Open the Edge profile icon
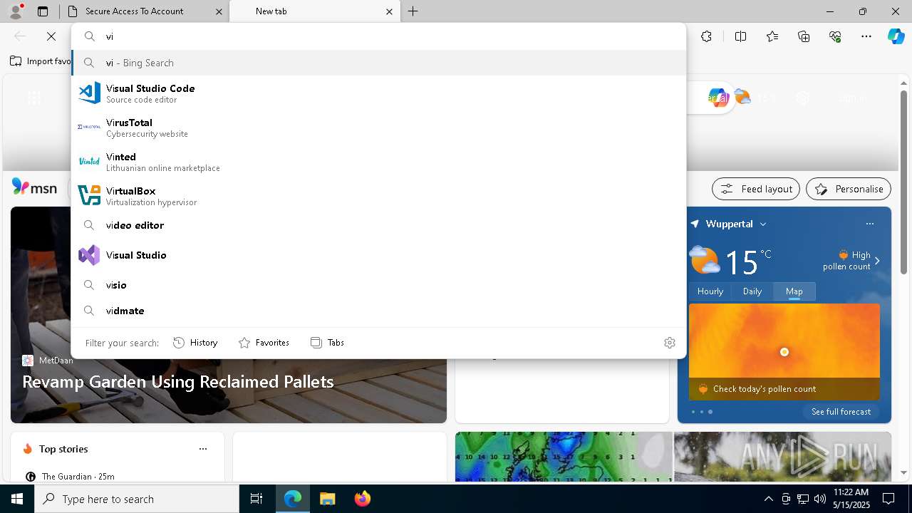 [16, 11]
